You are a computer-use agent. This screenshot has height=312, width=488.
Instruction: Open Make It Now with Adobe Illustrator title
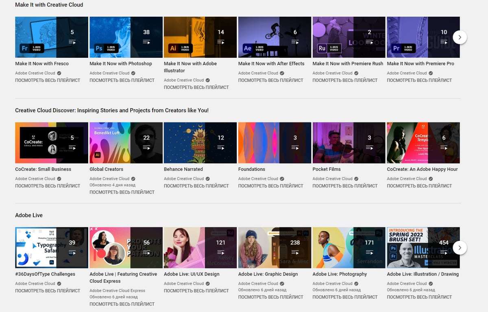[x=190, y=67]
